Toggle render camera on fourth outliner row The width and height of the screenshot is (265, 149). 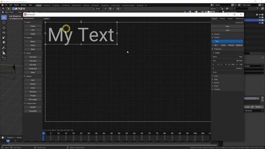[x=263, y=23]
